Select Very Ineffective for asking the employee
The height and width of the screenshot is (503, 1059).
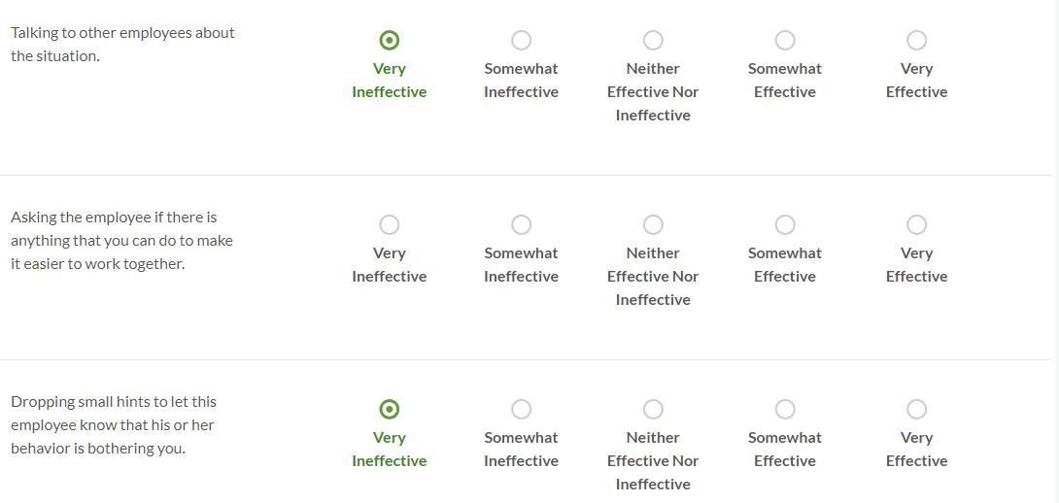coord(389,224)
